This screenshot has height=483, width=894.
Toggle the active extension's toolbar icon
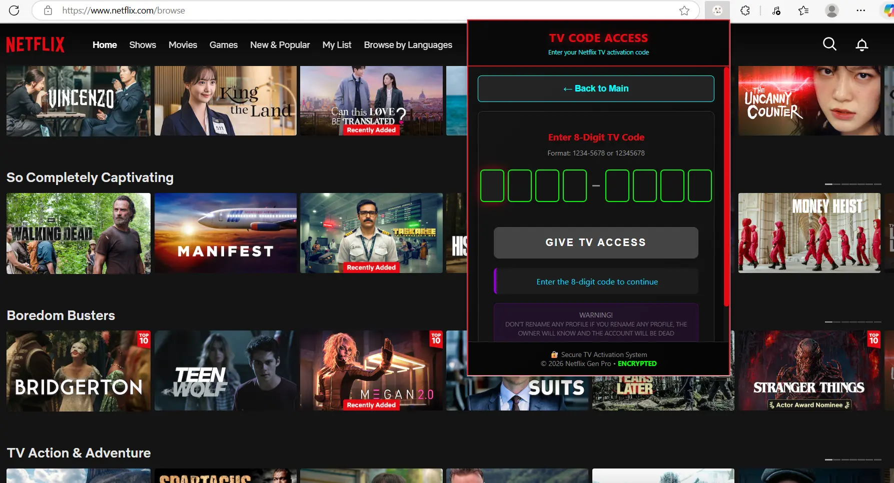717,10
